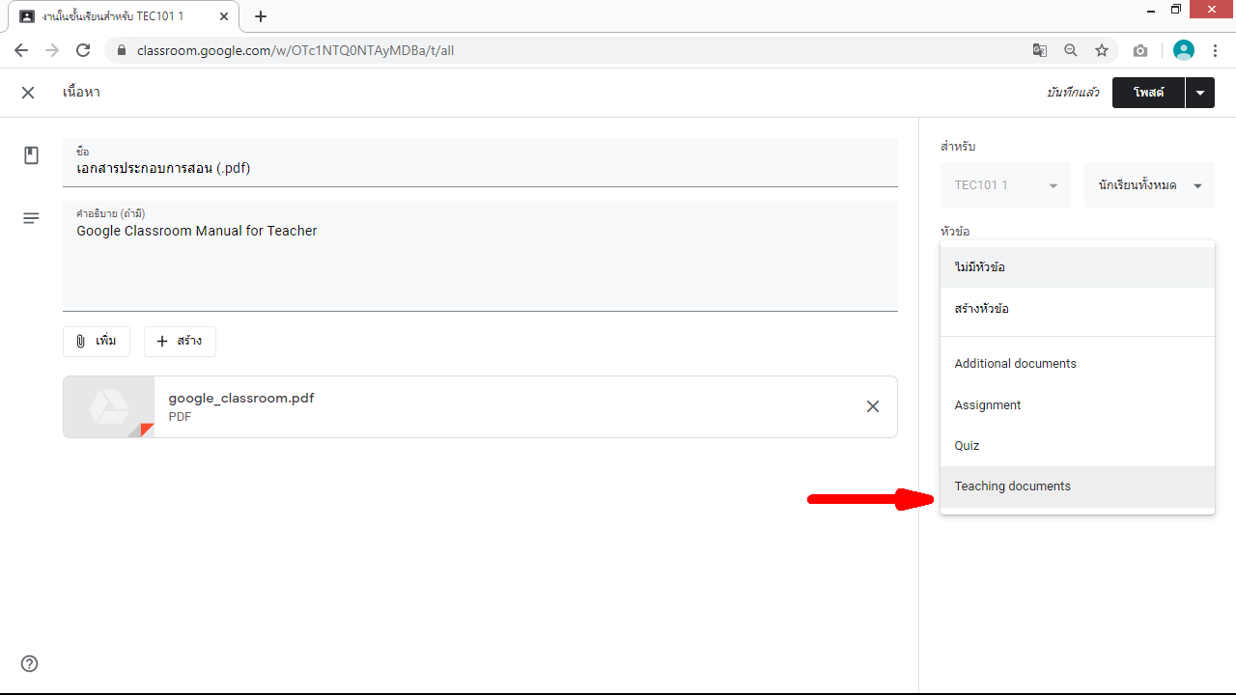Click the browser reload icon
1236x695 pixels.
(83, 50)
